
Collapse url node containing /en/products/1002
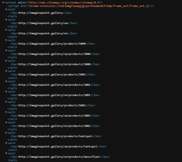(x=6, y=122)
